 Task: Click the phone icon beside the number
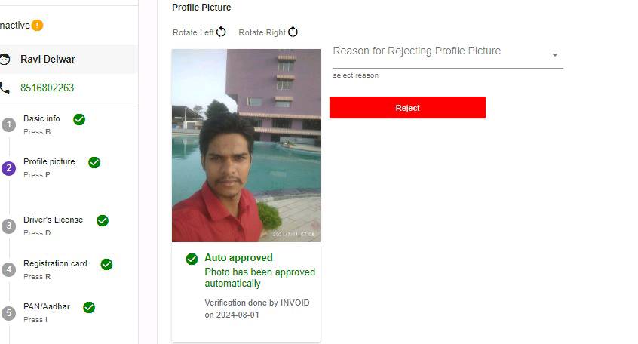coord(5,88)
